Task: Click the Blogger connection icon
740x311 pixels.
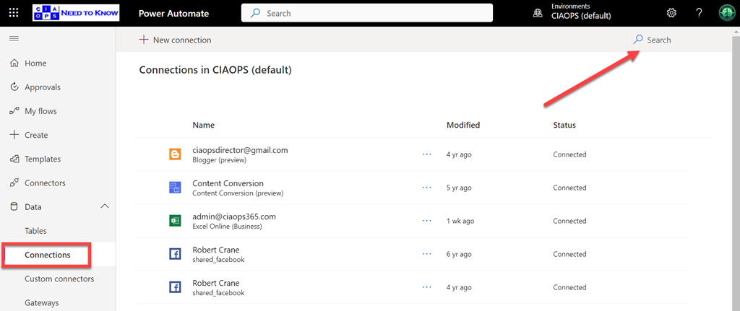Action: (x=174, y=154)
